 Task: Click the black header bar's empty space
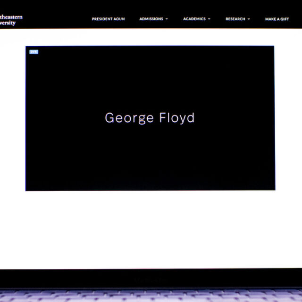click(57, 19)
